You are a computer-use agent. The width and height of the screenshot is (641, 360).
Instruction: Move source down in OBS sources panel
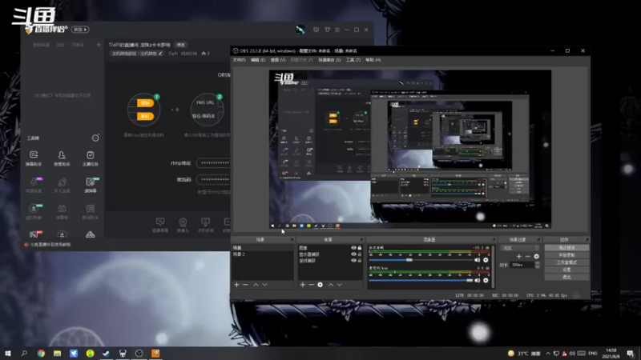pos(340,285)
